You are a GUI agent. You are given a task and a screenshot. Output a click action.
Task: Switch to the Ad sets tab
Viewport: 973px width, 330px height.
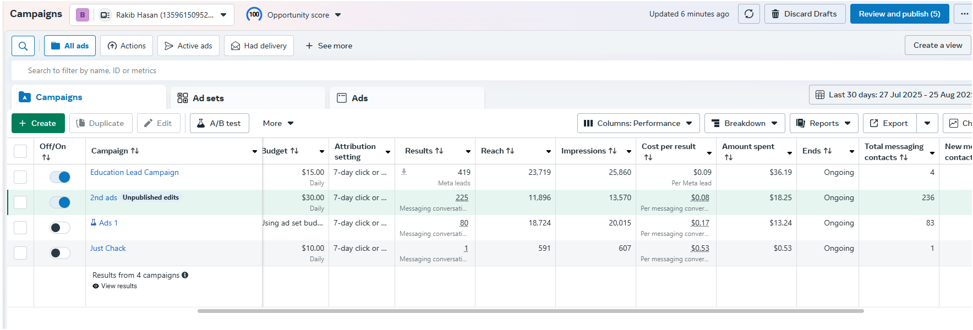[x=208, y=98]
